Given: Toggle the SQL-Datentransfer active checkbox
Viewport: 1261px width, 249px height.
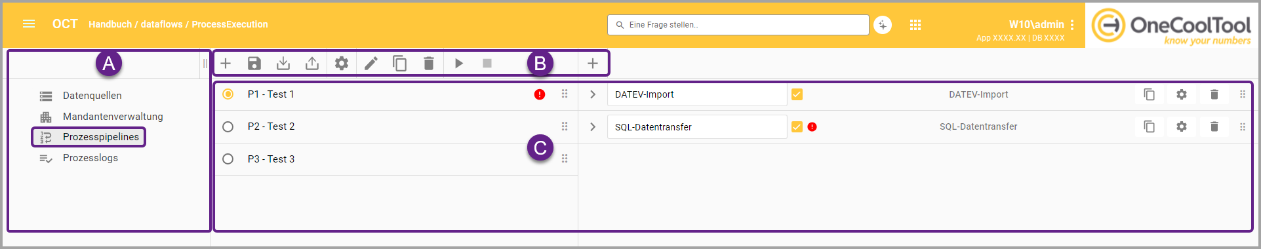Looking at the screenshot, I should (x=797, y=127).
